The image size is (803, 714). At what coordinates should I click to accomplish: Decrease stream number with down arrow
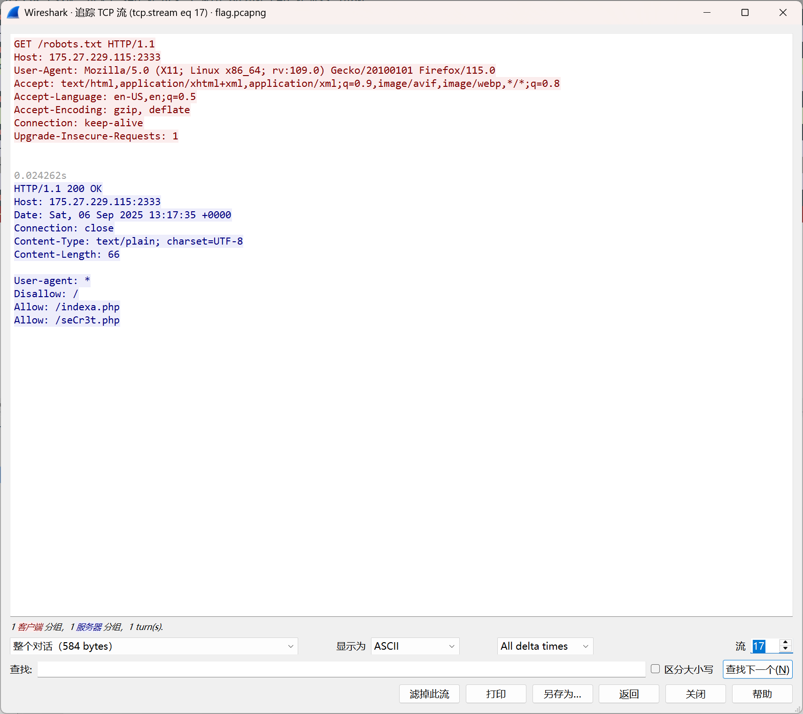(x=786, y=649)
